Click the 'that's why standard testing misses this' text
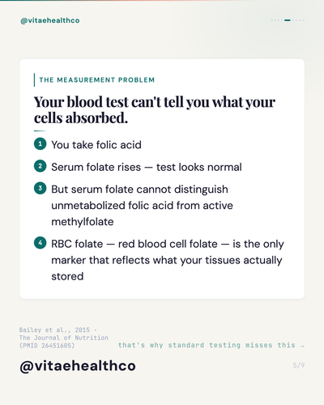 207,345
